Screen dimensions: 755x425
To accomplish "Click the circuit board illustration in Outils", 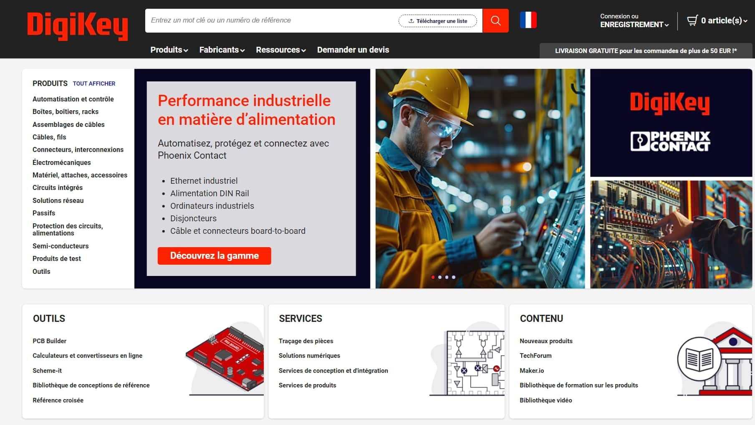I will tap(225, 359).
